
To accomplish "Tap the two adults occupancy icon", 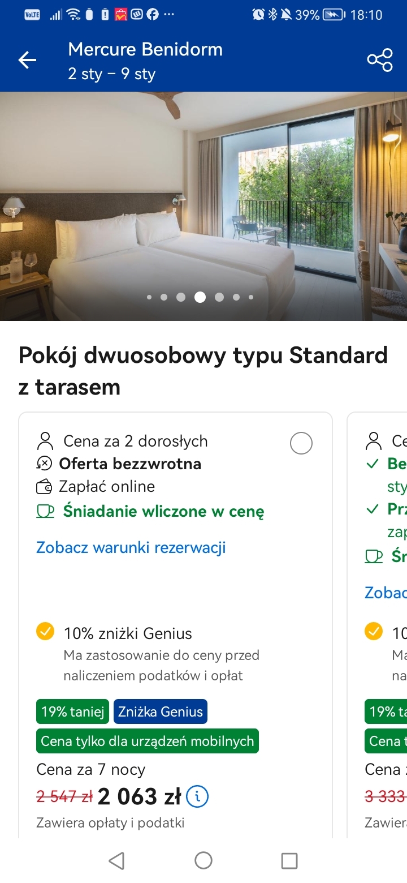I will click(44, 441).
